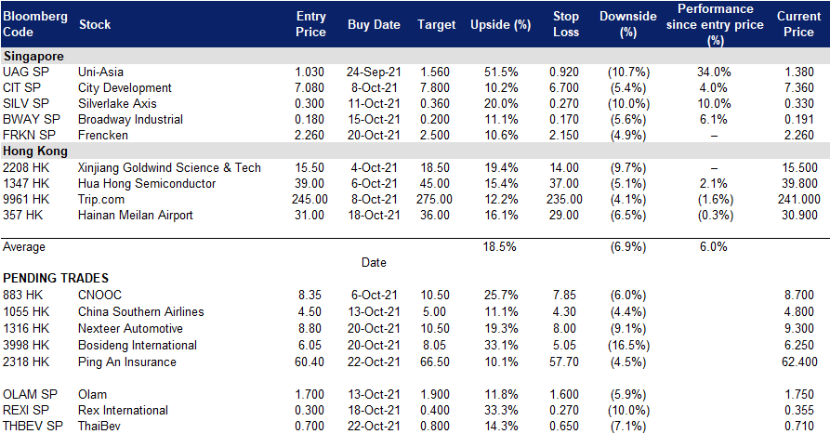Select 'Broadway Industrial' stock name
This screenshot has width=830, height=434.
coord(130,120)
